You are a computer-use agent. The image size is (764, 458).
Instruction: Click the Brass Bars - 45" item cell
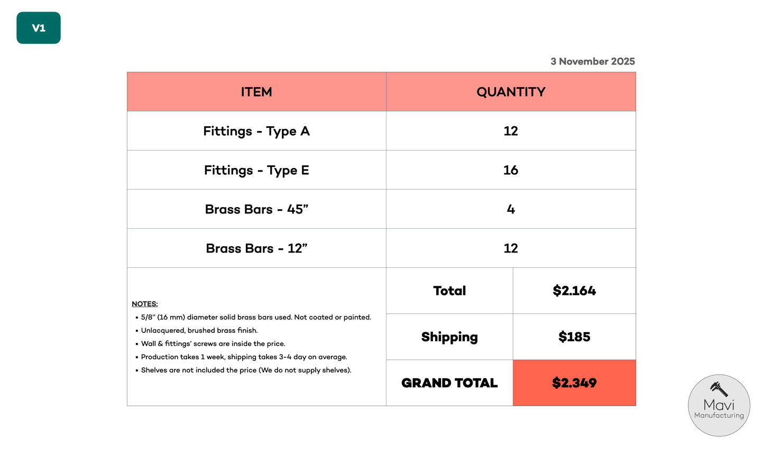256,209
